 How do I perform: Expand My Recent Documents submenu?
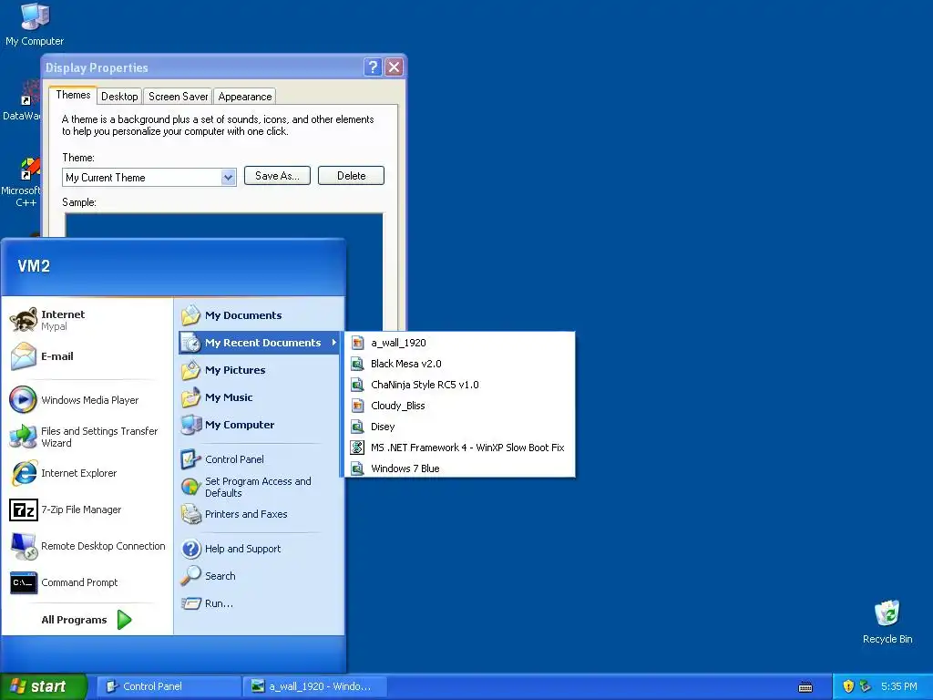[259, 343]
